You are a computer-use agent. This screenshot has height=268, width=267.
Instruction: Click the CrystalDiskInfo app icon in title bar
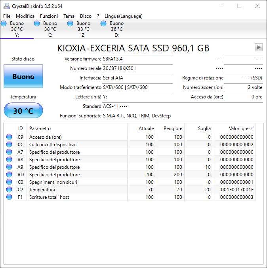coord(7,6)
